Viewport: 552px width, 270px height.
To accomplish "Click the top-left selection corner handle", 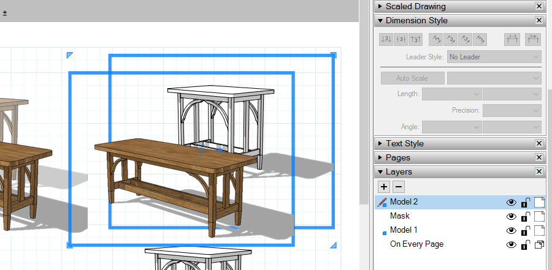I will 70,55.
